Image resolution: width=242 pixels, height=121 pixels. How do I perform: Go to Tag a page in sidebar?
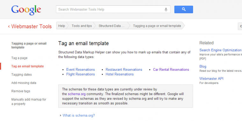(19, 58)
